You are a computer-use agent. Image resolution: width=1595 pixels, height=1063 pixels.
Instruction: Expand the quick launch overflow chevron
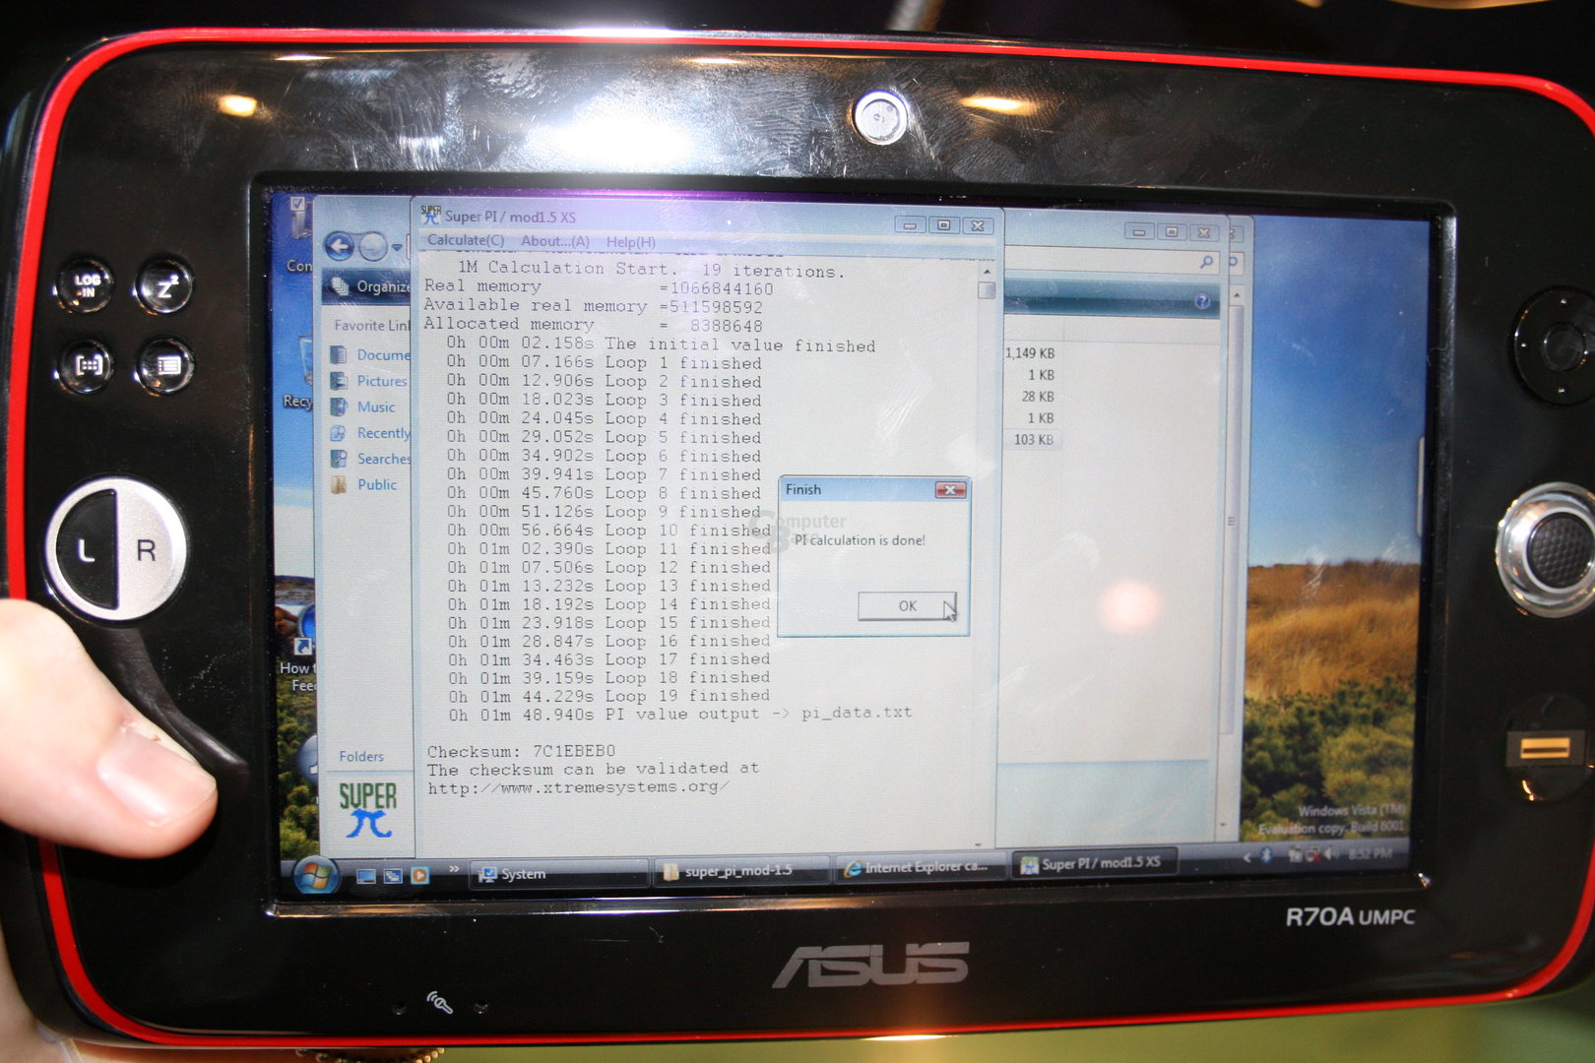(x=454, y=869)
